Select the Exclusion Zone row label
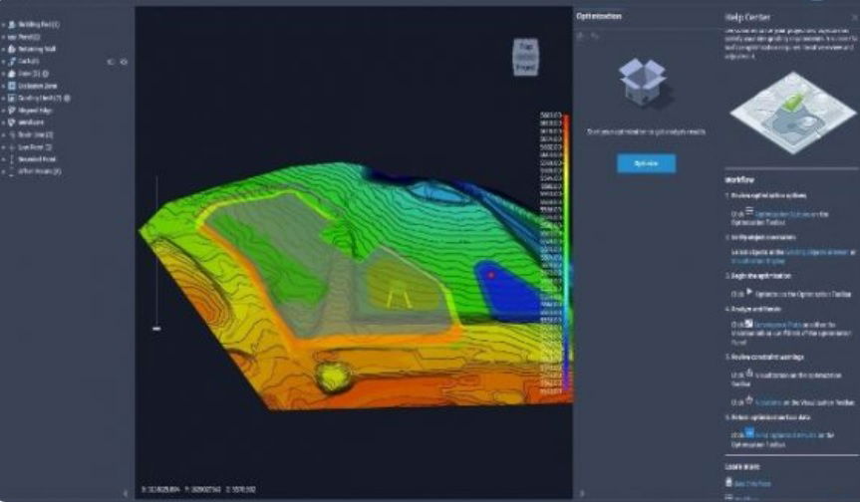 37,86
